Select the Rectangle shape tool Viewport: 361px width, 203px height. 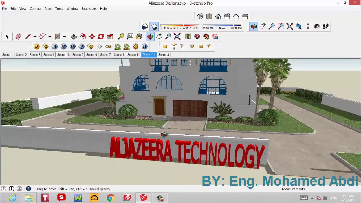pos(58,36)
